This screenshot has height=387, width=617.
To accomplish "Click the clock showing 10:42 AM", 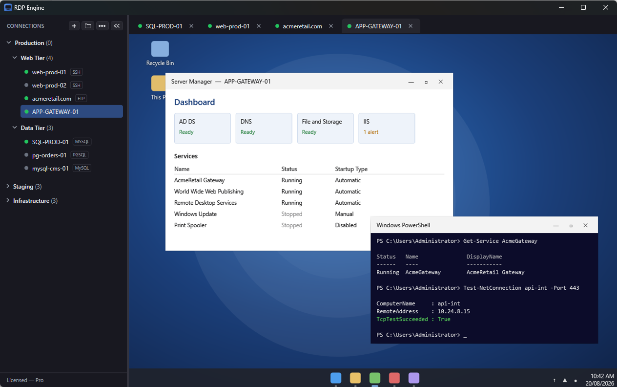I will point(602,376).
